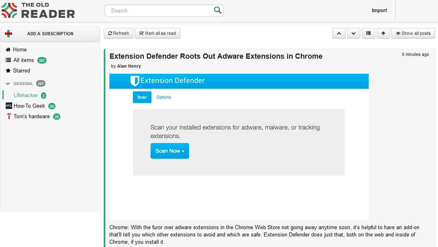
Task: Select the Lifehacker feed
Action: (26, 95)
